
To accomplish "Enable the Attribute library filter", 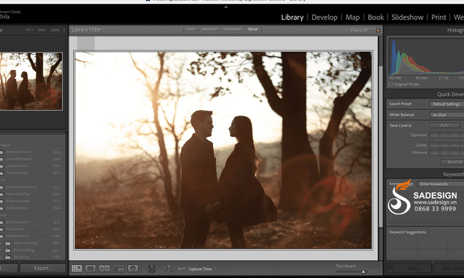I will click(x=209, y=30).
